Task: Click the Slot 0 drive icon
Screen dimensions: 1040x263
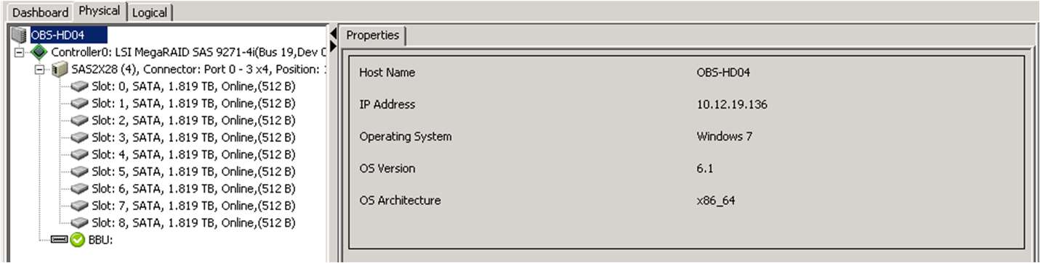Action: pos(79,86)
